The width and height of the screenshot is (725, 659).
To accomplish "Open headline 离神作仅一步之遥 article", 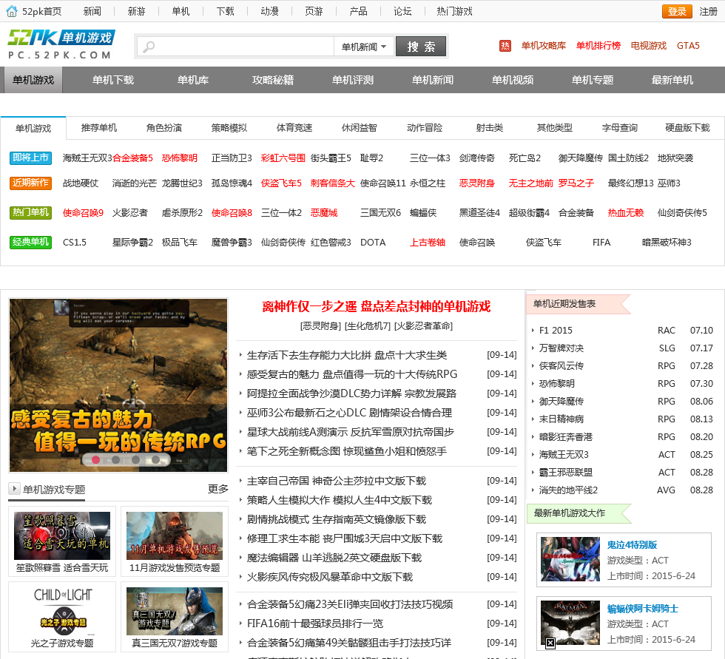I will [376, 306].
